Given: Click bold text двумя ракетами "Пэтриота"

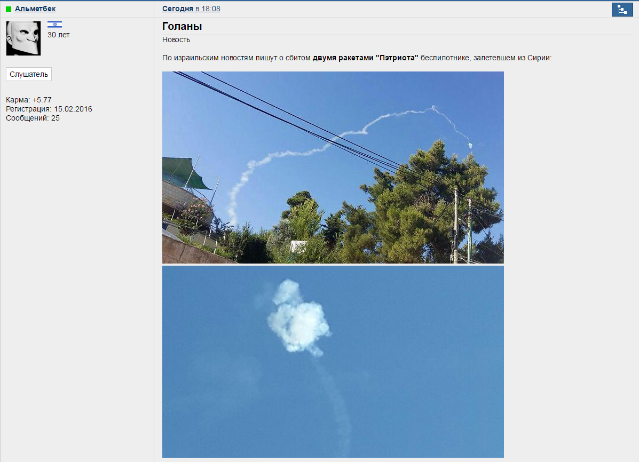Looking at the screenshot, I should click(x=366, y=58).
